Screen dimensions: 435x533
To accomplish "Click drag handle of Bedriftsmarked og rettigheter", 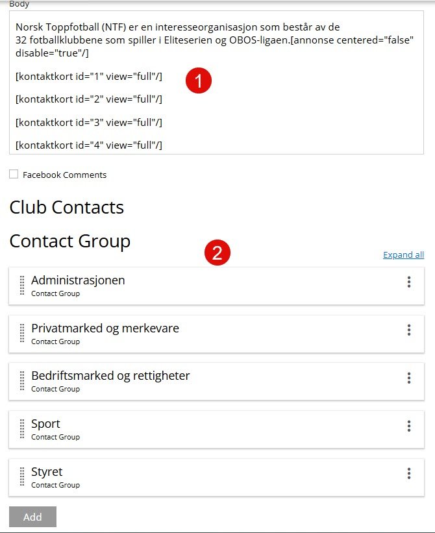I will coord(22,381).
